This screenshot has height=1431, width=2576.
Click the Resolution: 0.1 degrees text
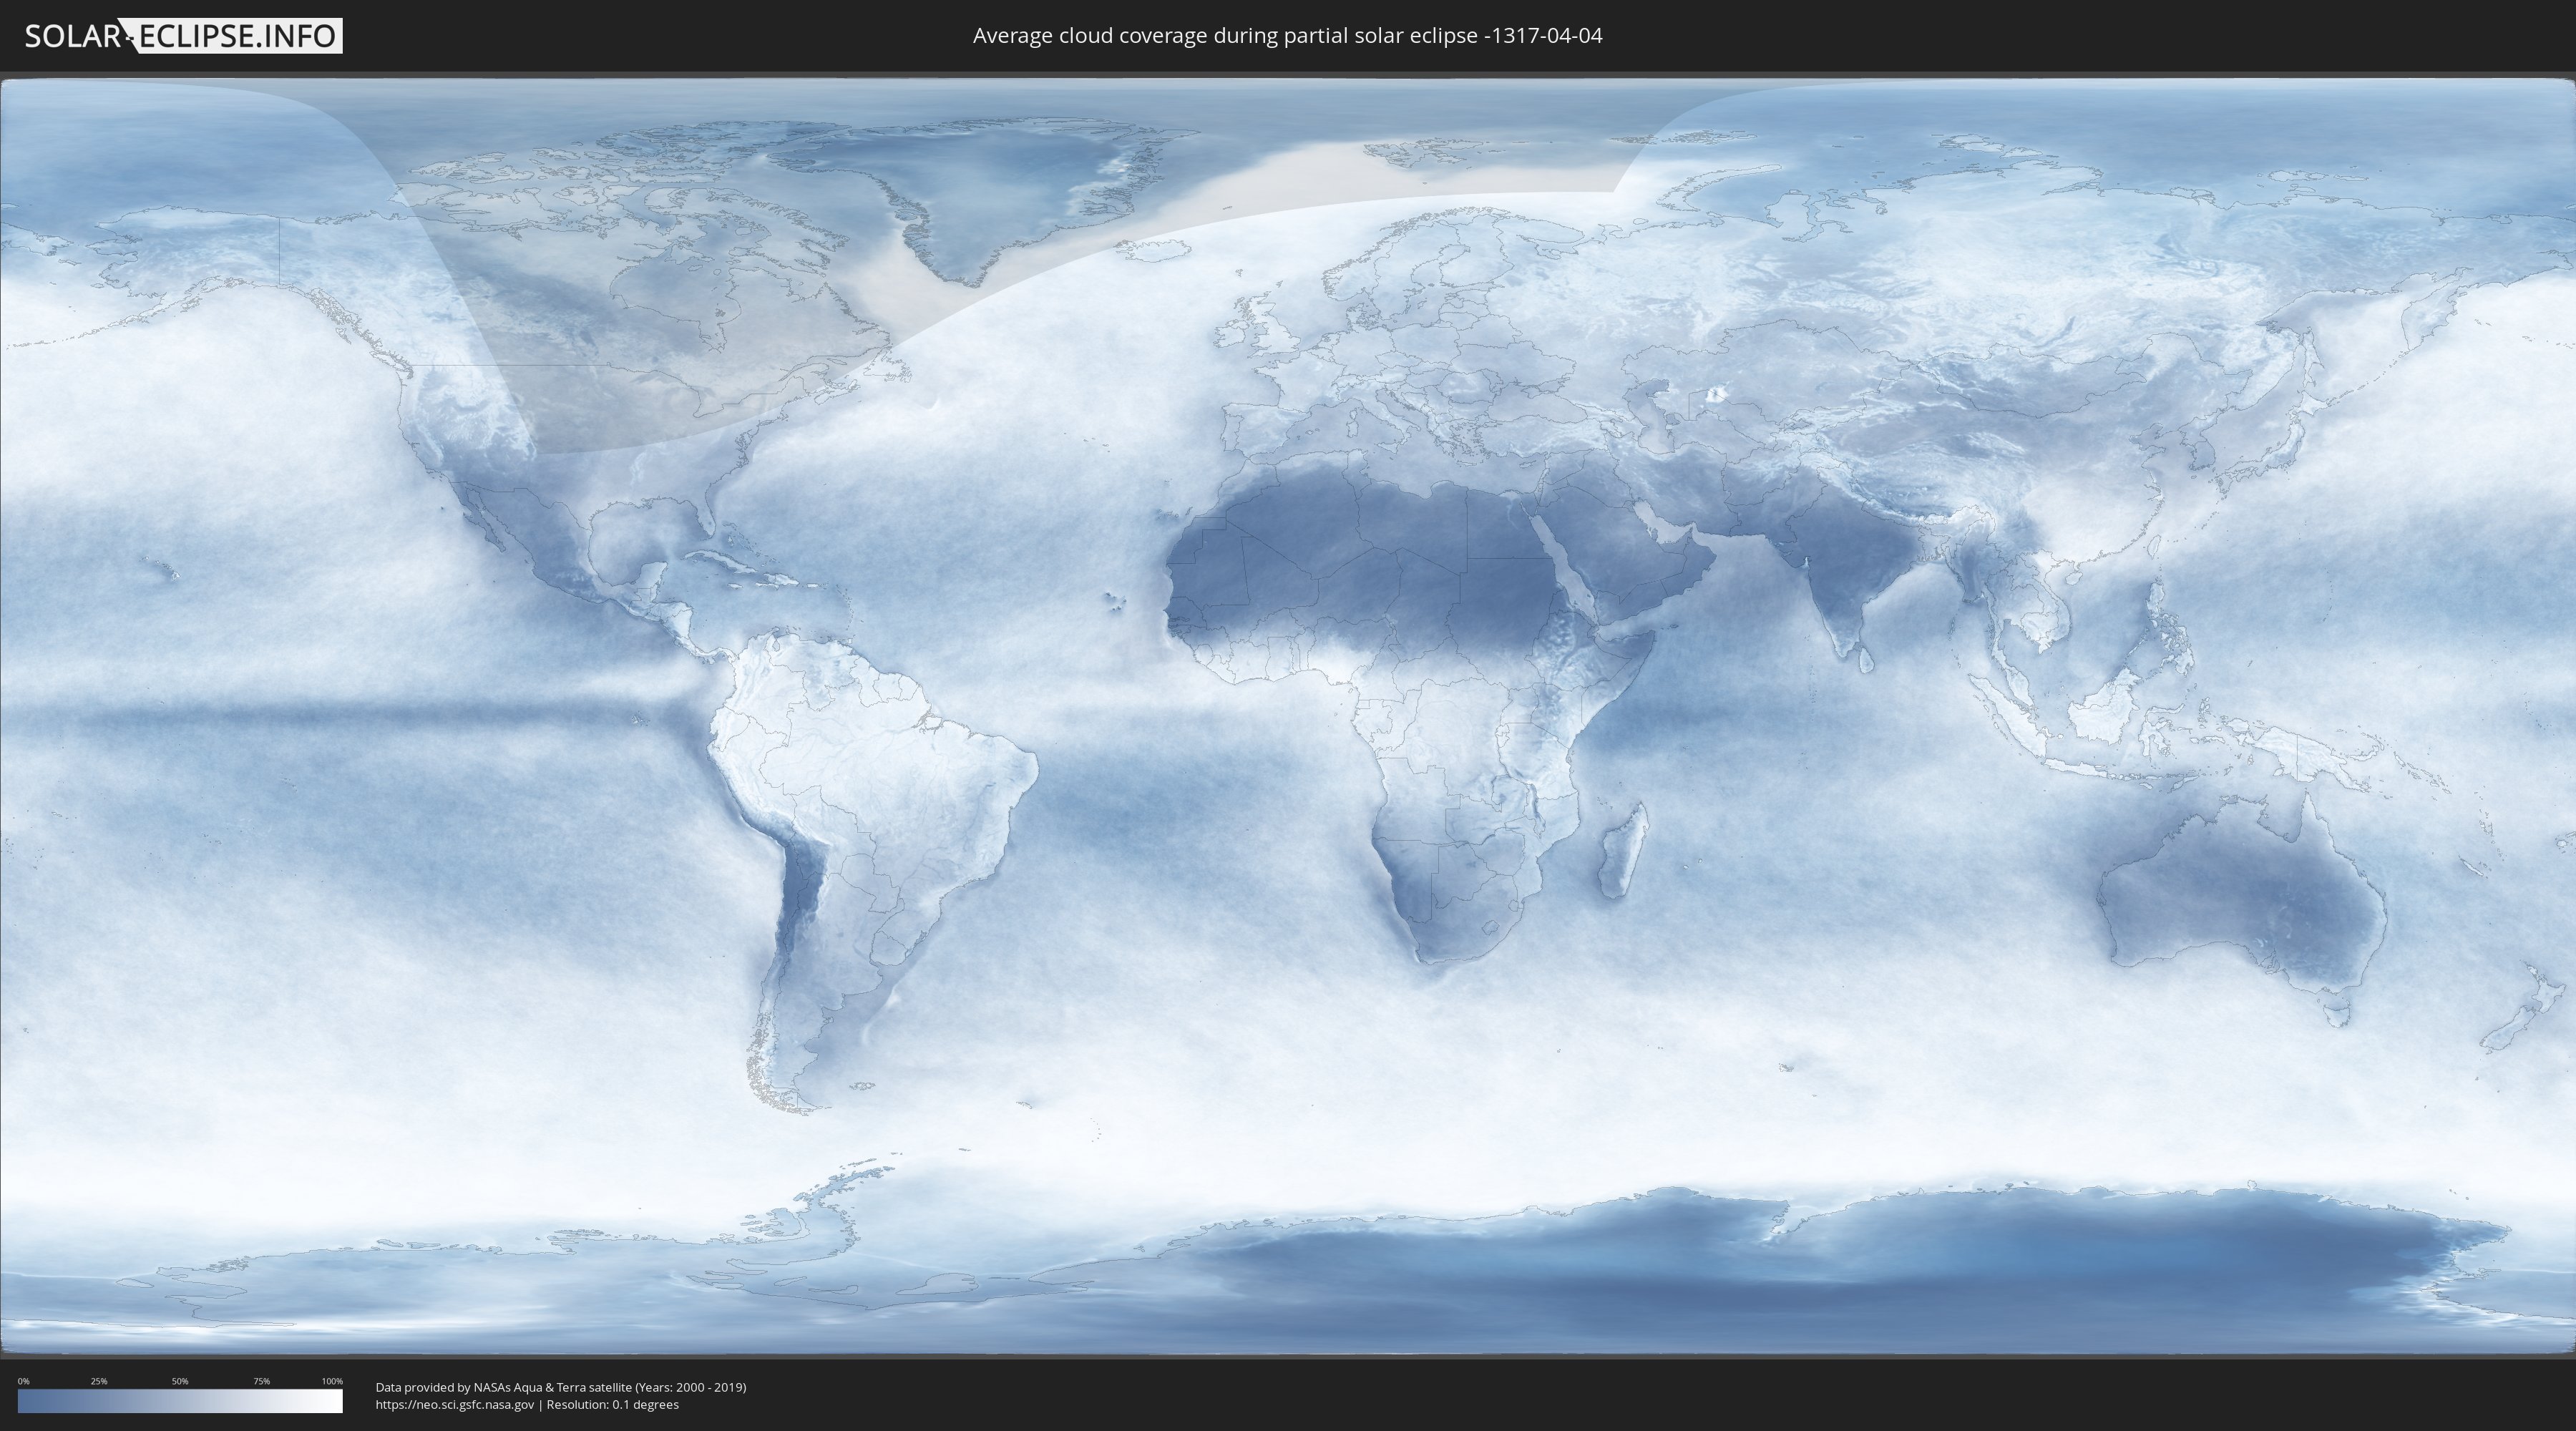[x=612, y=1404]
